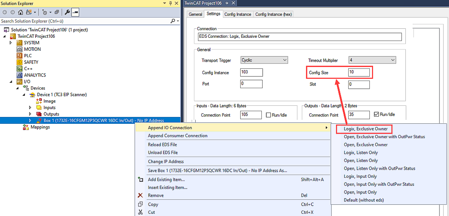This screenshot has height=216, width=449.
Task: Click the Box 1 warning device icon
Action: pyautogui.click(x=39, y=121)
